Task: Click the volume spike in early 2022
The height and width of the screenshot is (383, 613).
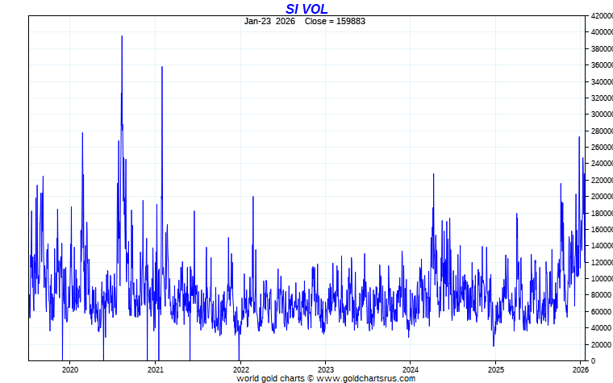Action: 252,198
